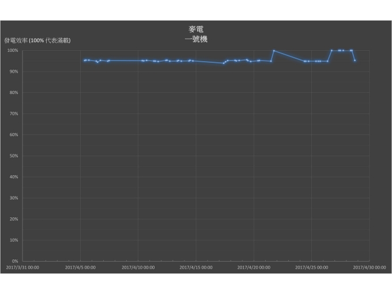Click the 2017/4/30 00:00 date label

pos(370,267)
